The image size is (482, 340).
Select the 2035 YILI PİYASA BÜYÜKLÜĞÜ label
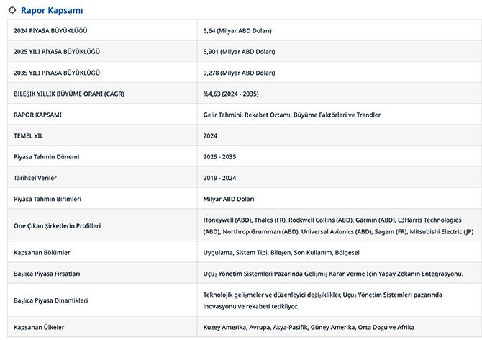tap(57, 73)
